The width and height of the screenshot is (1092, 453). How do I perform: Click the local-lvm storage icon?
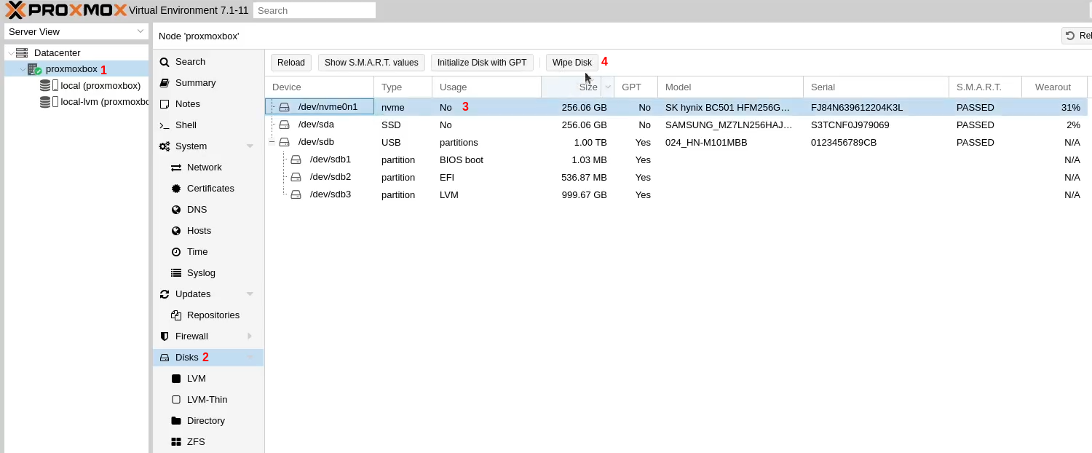(45, 102)
